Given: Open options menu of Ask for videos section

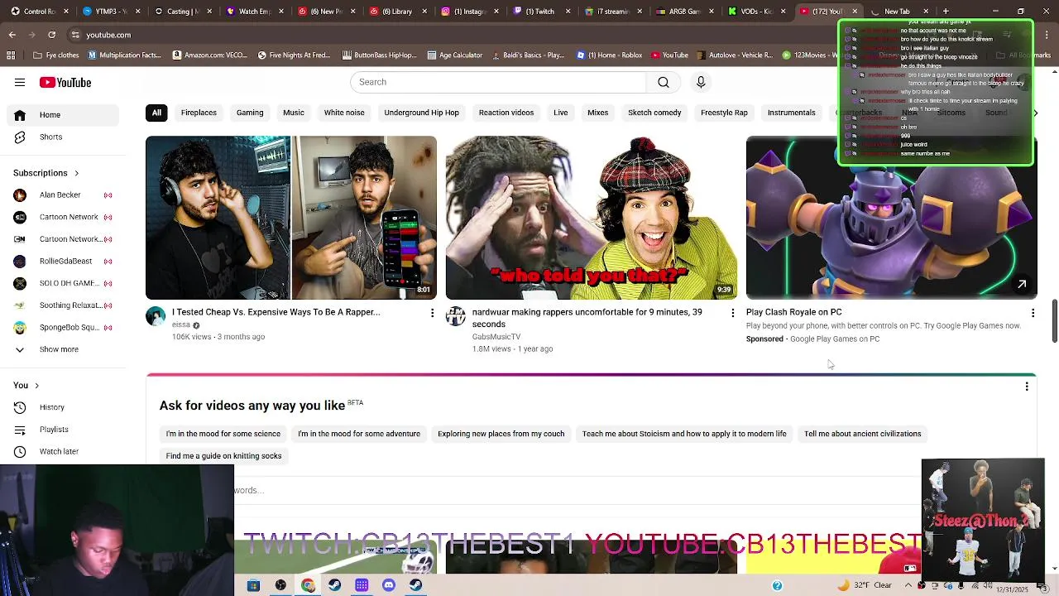Looking at the screenshot, I should coord(1027,387).
